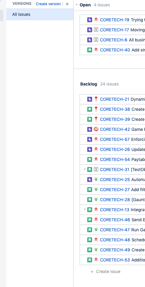The width and height of the screenshot is (145, 287).
Task: Open issue CORETECH-49 link
Action: click(x=115, y=250)
